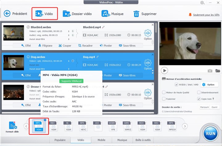Enable Moteur de Haute Qualité checkbox

pos(164,92)
